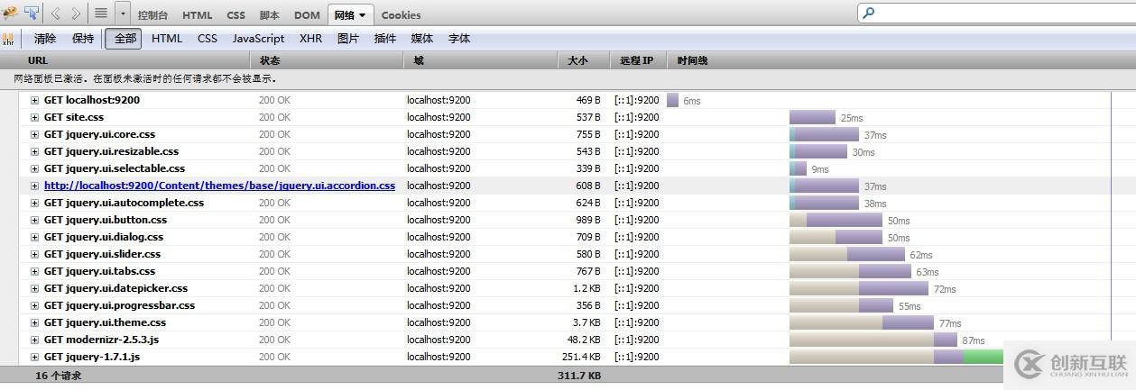Viewport: 1136px width, 390px height.
Task: Expand the GET localhost:9200 request
Action: (35, 100)
